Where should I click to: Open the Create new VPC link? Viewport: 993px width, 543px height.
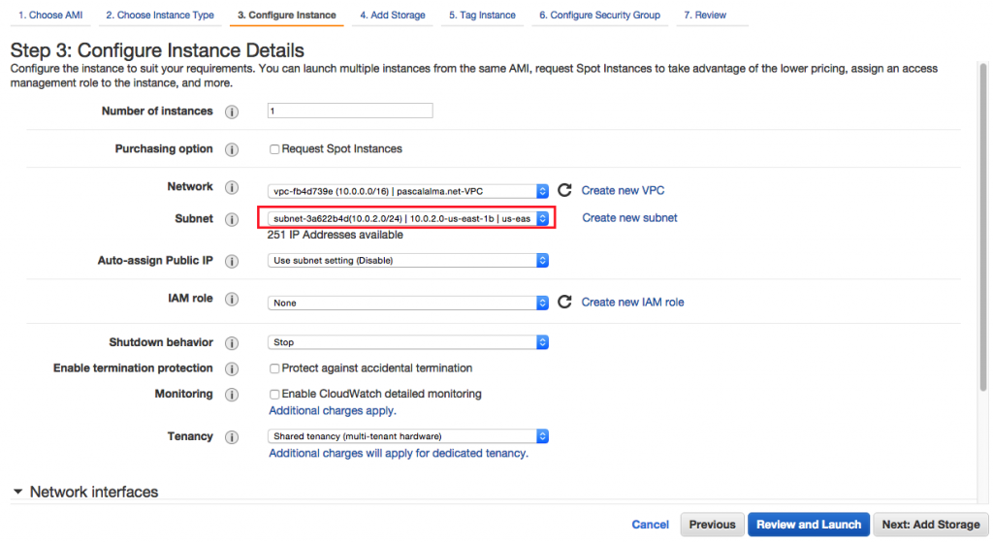pos(623,191)
